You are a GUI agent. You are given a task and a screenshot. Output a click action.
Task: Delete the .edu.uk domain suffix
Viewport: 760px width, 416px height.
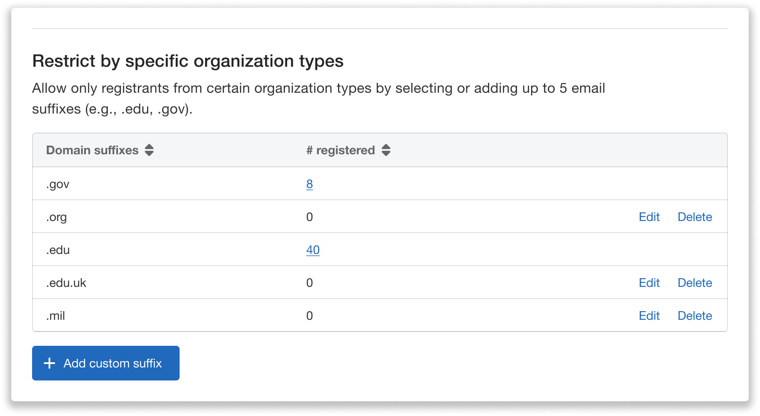point(694,283)
